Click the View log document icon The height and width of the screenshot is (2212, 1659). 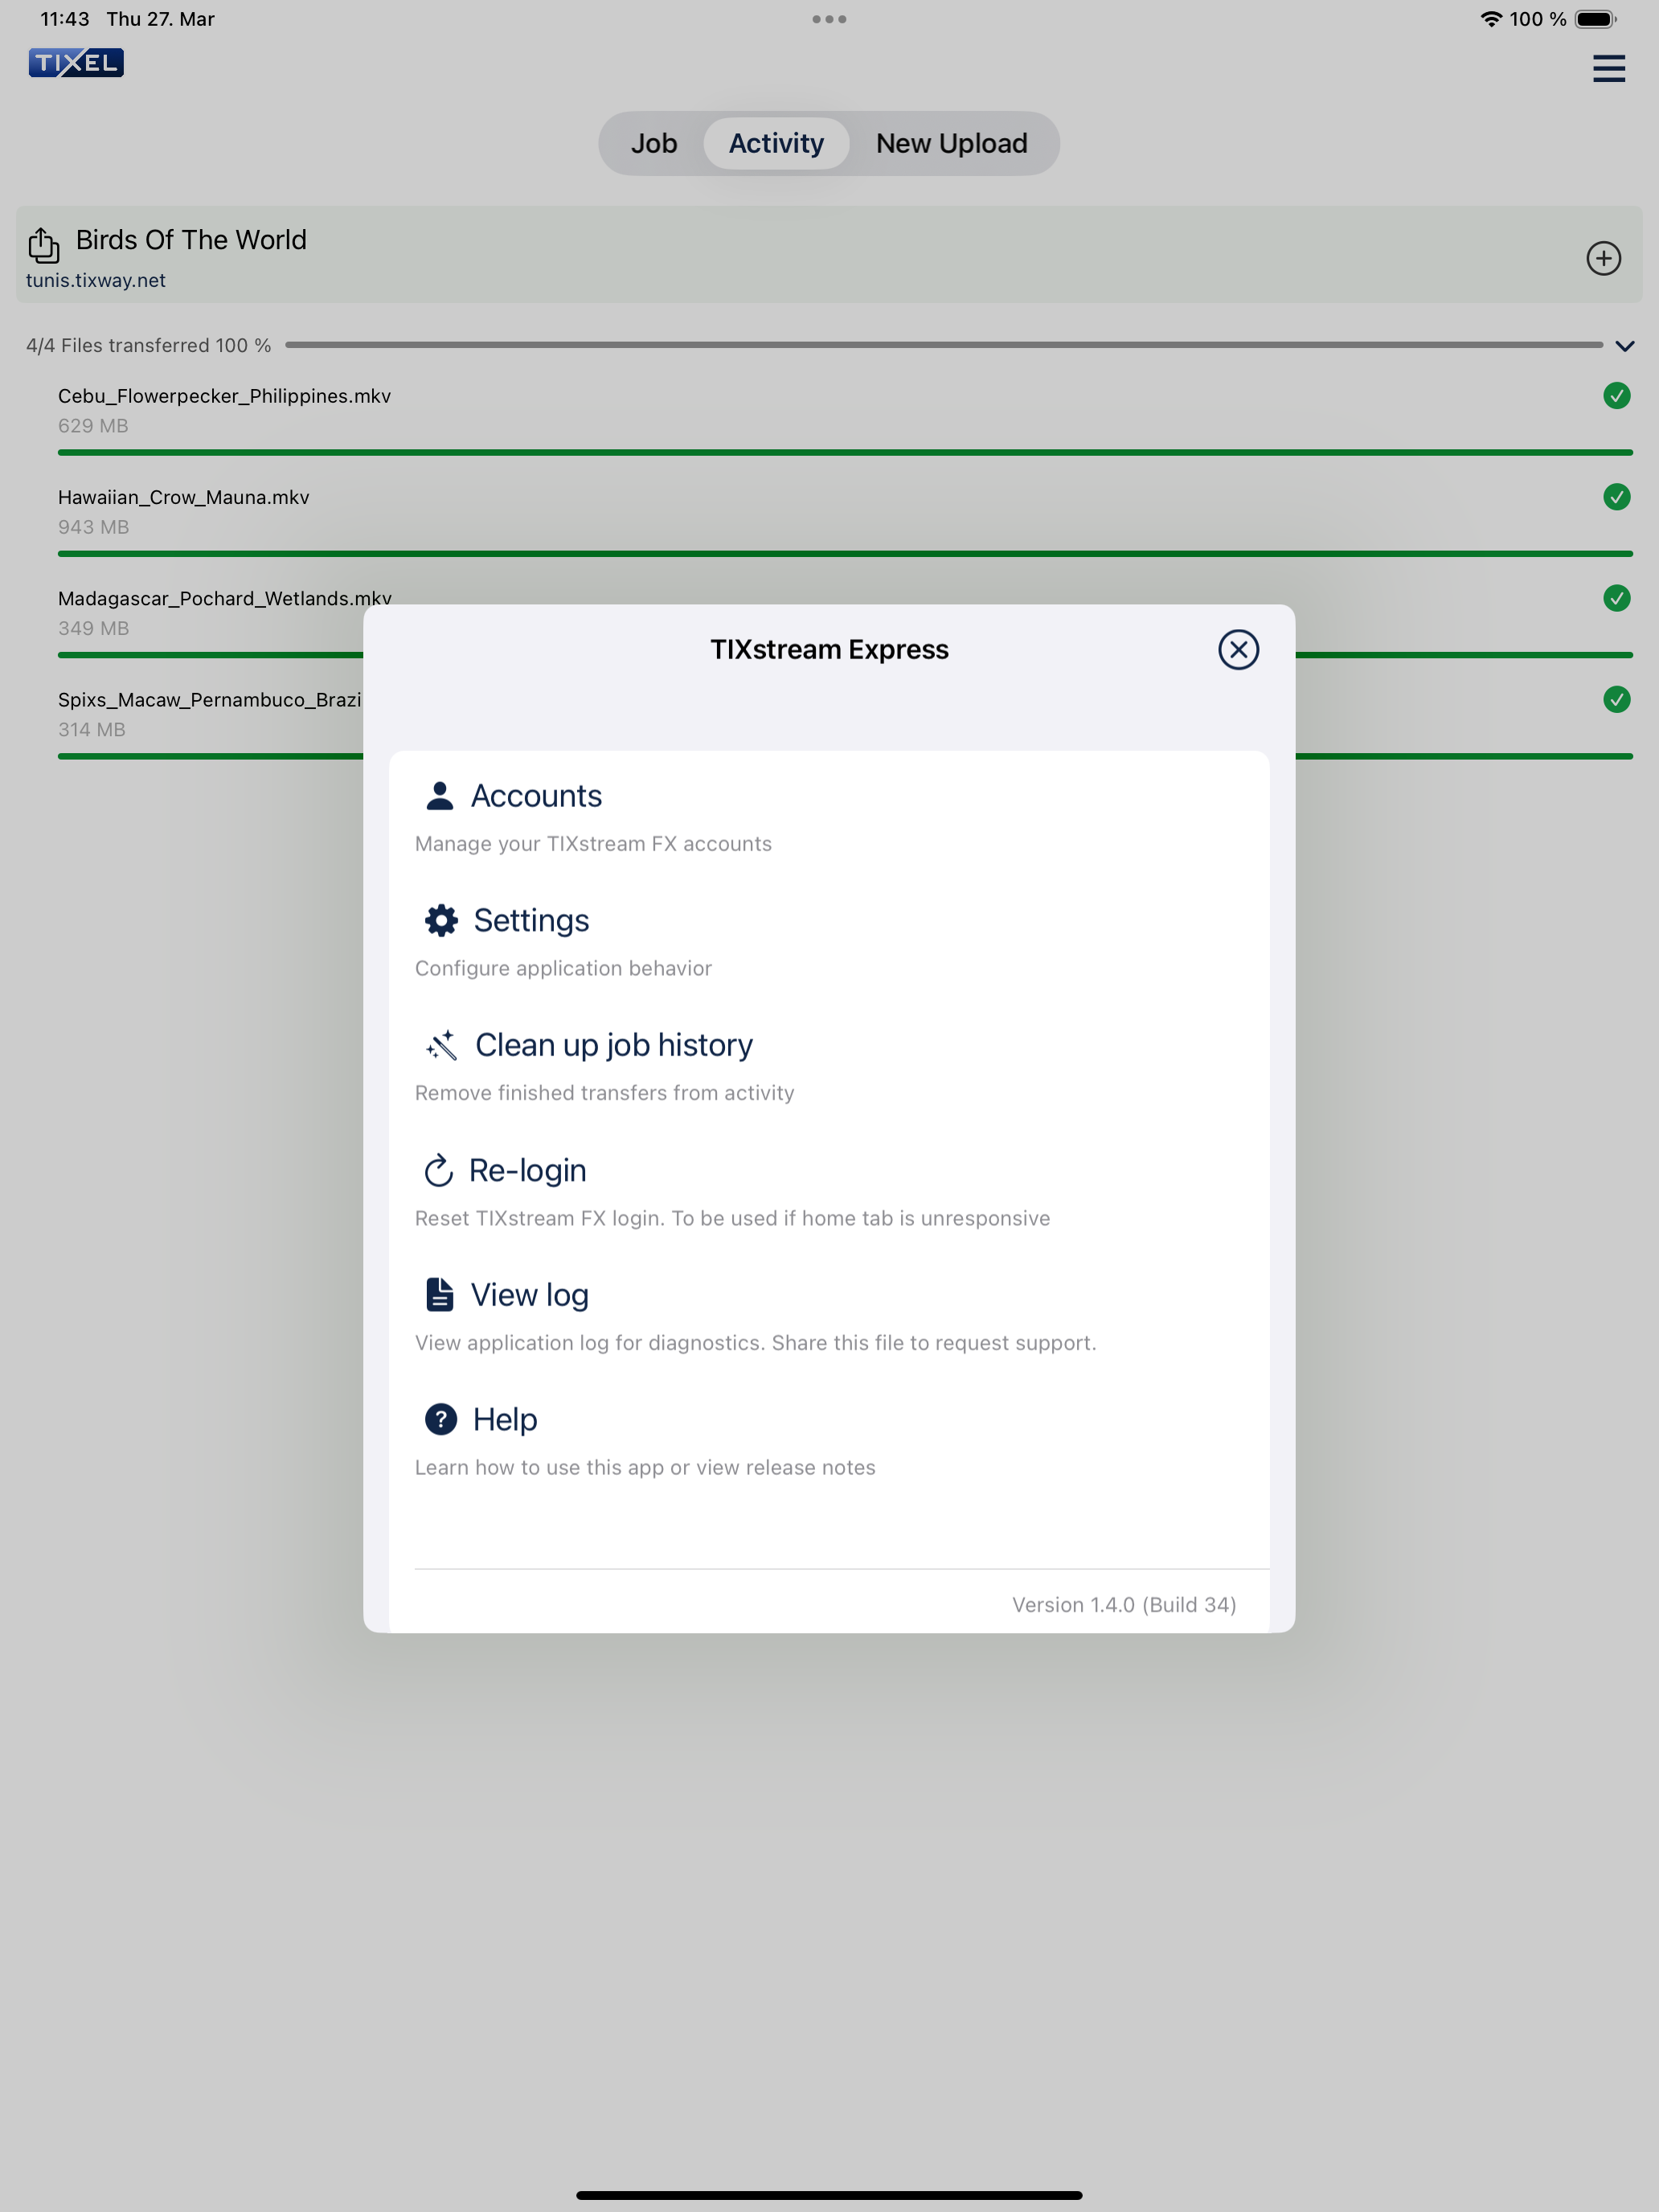(x=440, y=1294)
